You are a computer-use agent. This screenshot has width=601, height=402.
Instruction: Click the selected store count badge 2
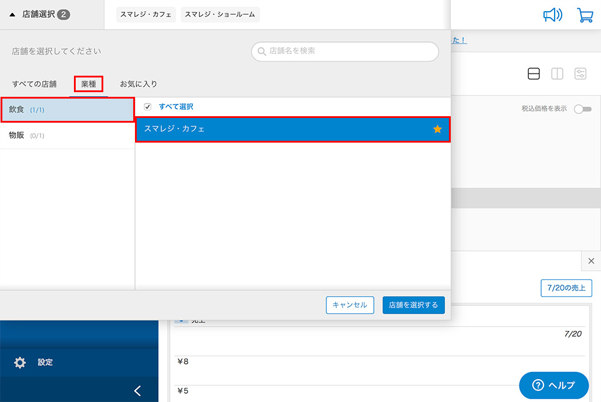coord(63,15)
